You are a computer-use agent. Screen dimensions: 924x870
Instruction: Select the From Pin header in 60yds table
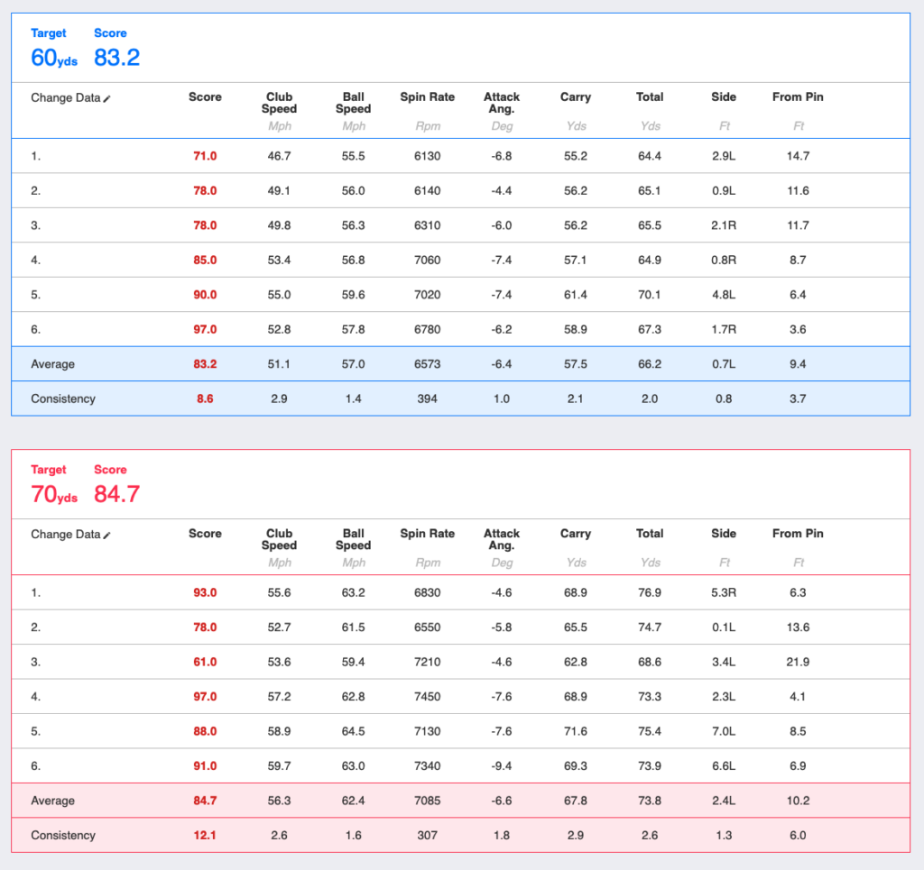pos(798,97)
